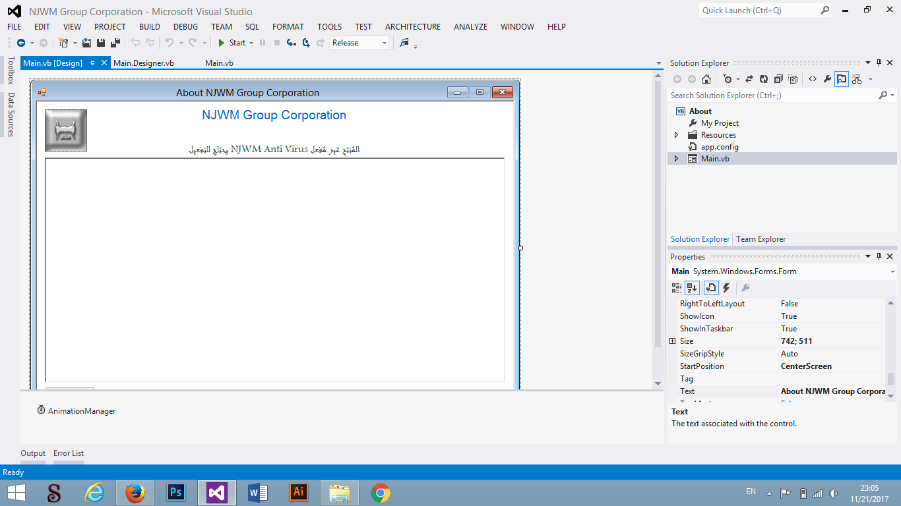Click the Properties grid vertical scrollbar thumb
This screenshot has width=901, height=506.
tap(890, 379)
